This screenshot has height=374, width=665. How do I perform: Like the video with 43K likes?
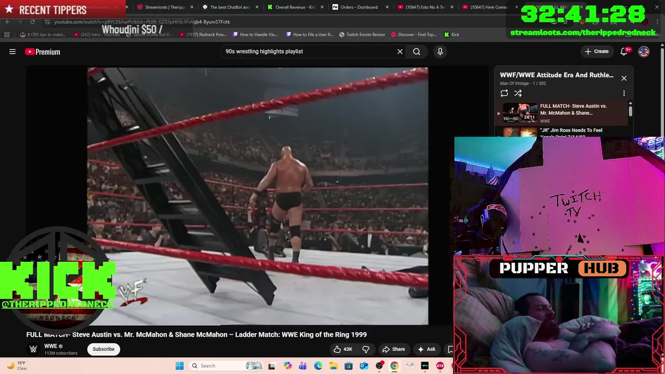click(x=343, y=349)
